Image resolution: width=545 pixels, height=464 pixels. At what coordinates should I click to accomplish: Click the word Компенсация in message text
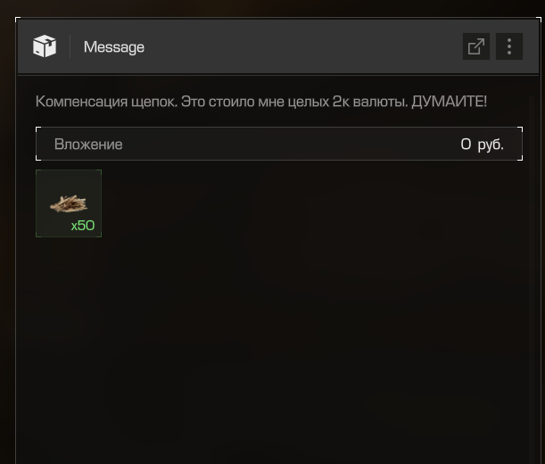coord(82,102)
